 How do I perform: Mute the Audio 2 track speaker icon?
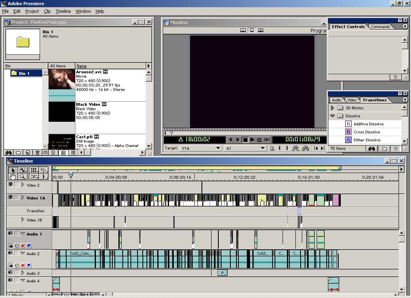point(10,253)
